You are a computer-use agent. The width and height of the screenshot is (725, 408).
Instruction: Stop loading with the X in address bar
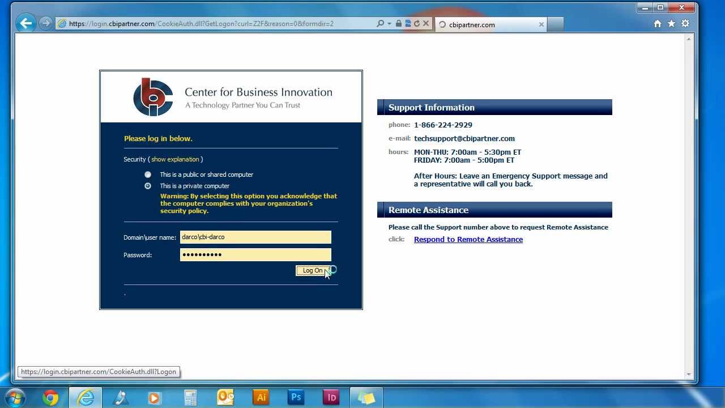click(x=426, y=24)
